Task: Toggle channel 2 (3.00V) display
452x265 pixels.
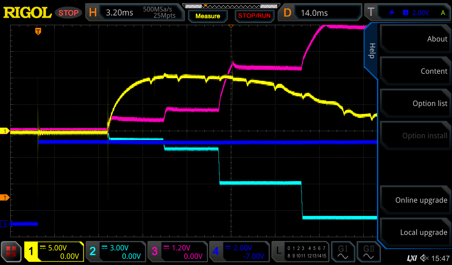Action: tap(115, 252)
